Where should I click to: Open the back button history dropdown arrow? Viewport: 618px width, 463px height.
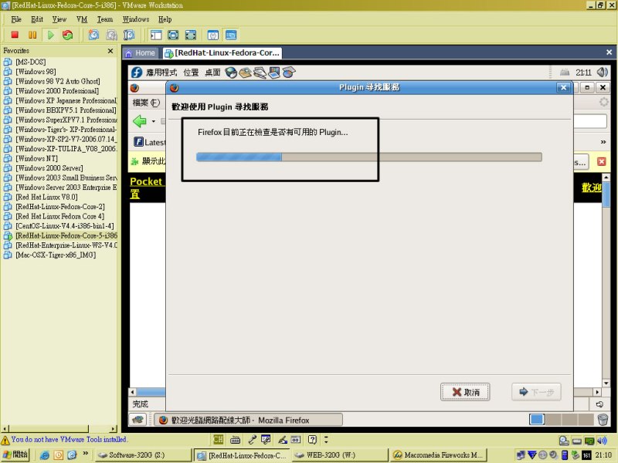pyautogui.click(x=153, y=121)
